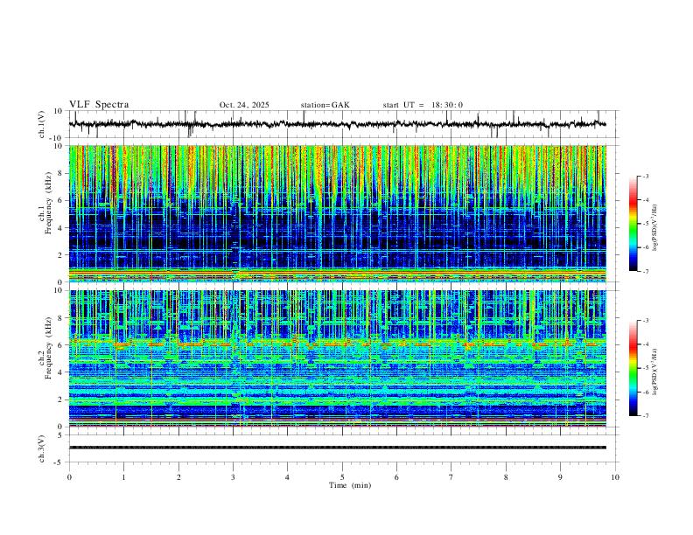Click inside the ch.1 spectrogram panel
Screen dimensions: 693x535
coord(338,213)
